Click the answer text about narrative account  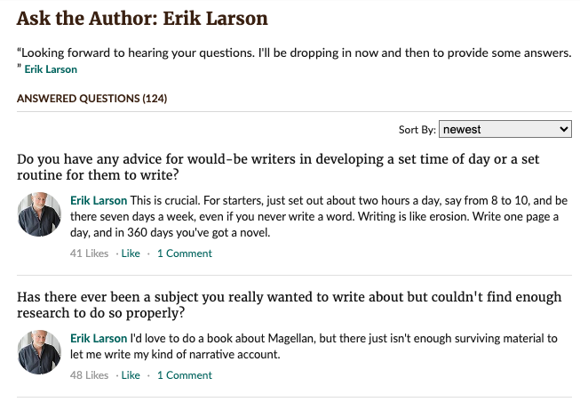click(x=314, y=347)
